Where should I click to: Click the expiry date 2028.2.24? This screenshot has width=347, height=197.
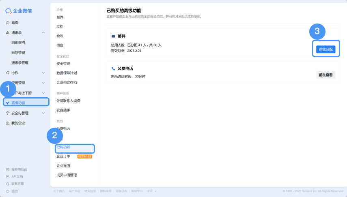point(134,51)
